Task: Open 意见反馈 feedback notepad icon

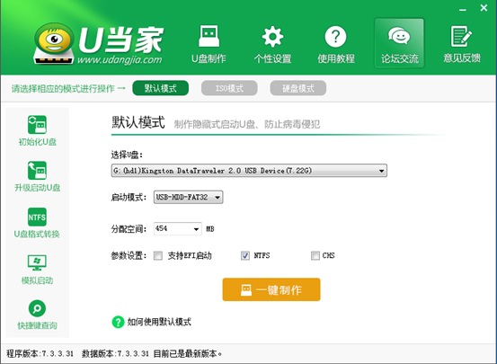Action: [462, 37]
